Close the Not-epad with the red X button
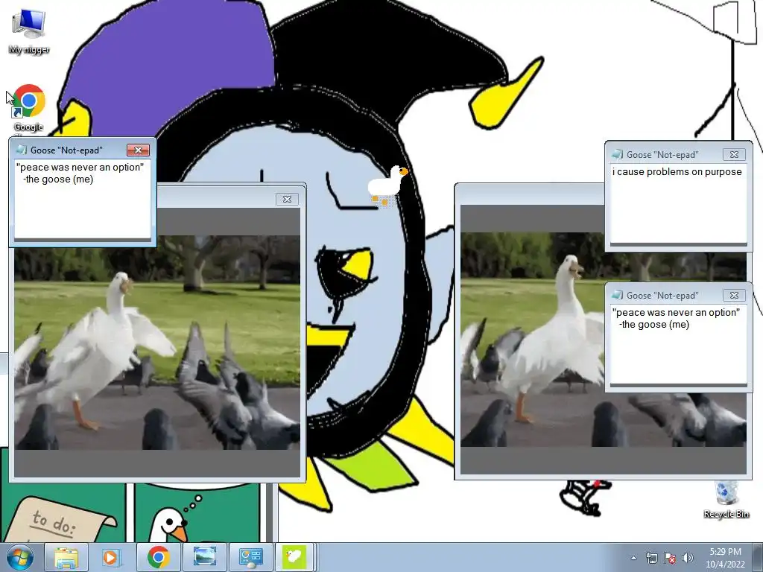763x572 pixels. (138, 150)
